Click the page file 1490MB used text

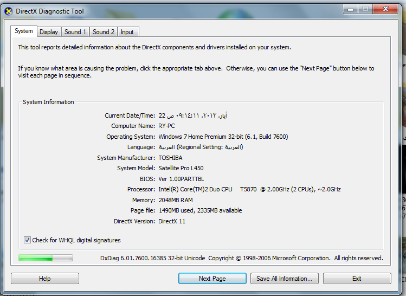point(200,210)
